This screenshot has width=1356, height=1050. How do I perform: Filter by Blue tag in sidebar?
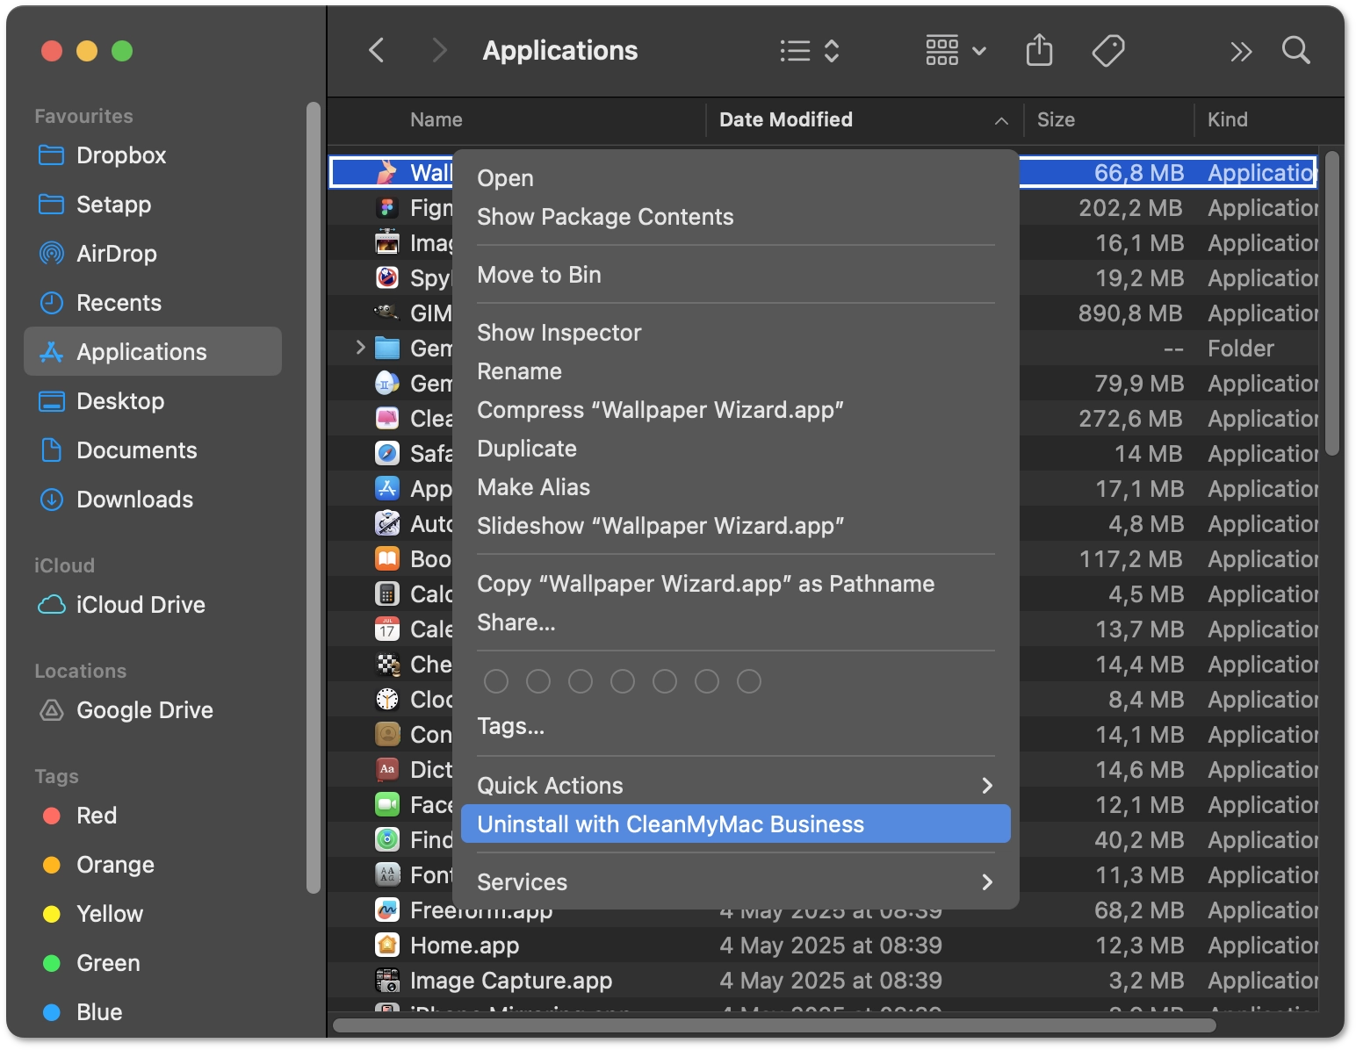tap(153, 1012)
